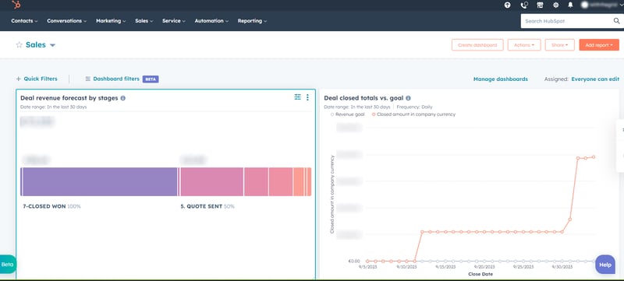Open Dashboard filters

[x=112, y=79]
